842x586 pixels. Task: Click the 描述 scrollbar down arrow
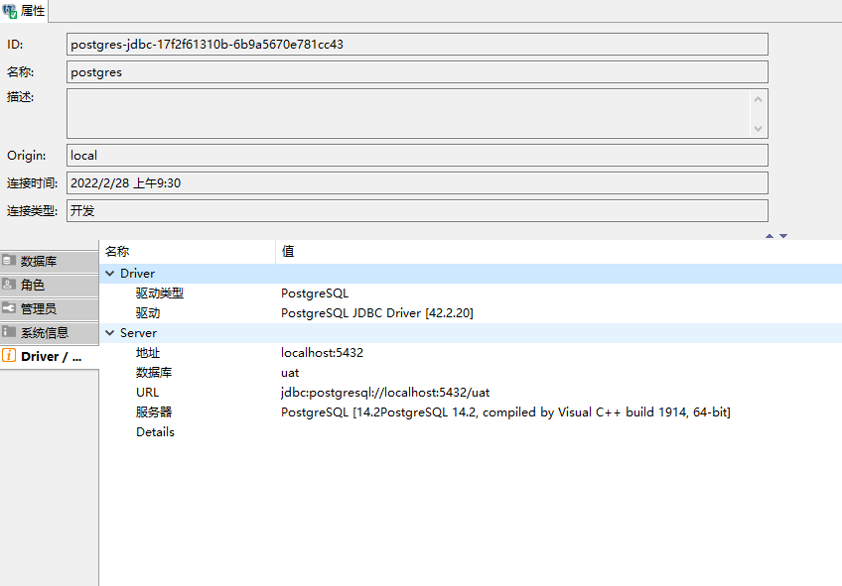758,128
